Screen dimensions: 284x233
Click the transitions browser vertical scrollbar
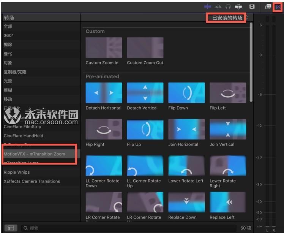click(251, 62)
